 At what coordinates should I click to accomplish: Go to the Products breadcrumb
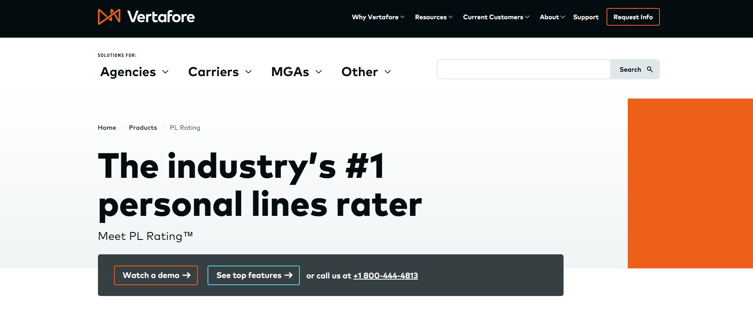coord(143,128)
